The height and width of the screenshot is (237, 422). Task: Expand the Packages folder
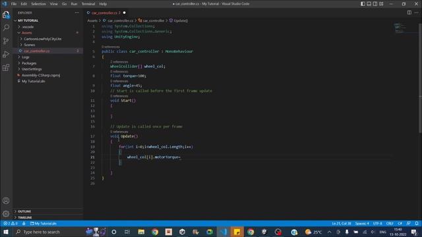pyautogui.click(x=29, y=63)
